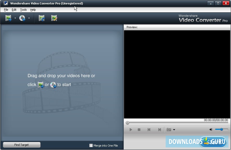The image size is (231, 150).
Task: Expand the snapshot options dropdown arrow
Action: [x=174, y=130]
